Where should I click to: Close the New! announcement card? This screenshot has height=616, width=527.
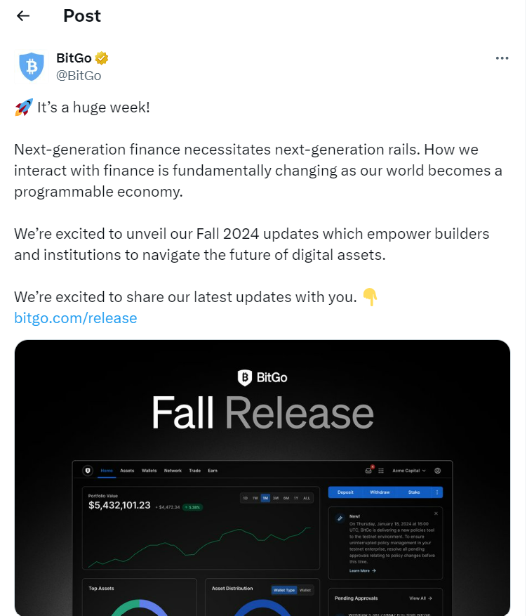point(436,513)
